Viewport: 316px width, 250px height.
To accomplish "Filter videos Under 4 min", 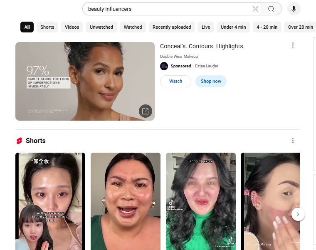I will point(233,27).
